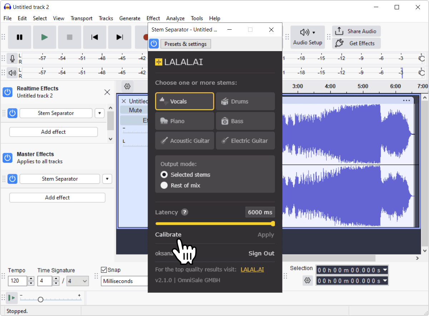The width and height of the screenshot is (429, 316).
Task: Open the File menu
Action: tap(8, 18)
